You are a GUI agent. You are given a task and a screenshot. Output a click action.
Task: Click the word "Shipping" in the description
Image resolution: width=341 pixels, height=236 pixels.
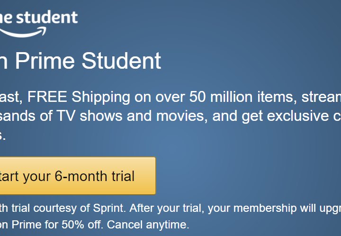(x=101, y=97)
